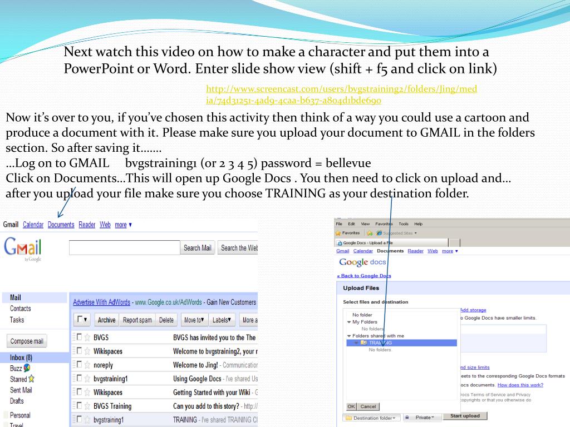The width and height of the screenshot is (570, 427).
Task: Collapse the My Folders tree node
Action: [x=349, y=322]
